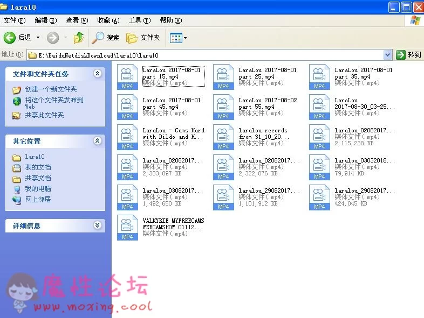The width and height of the screenshot is (424, 318).
Task: Expand the 详细信息 panel chevron
Action: click(97, 225)
